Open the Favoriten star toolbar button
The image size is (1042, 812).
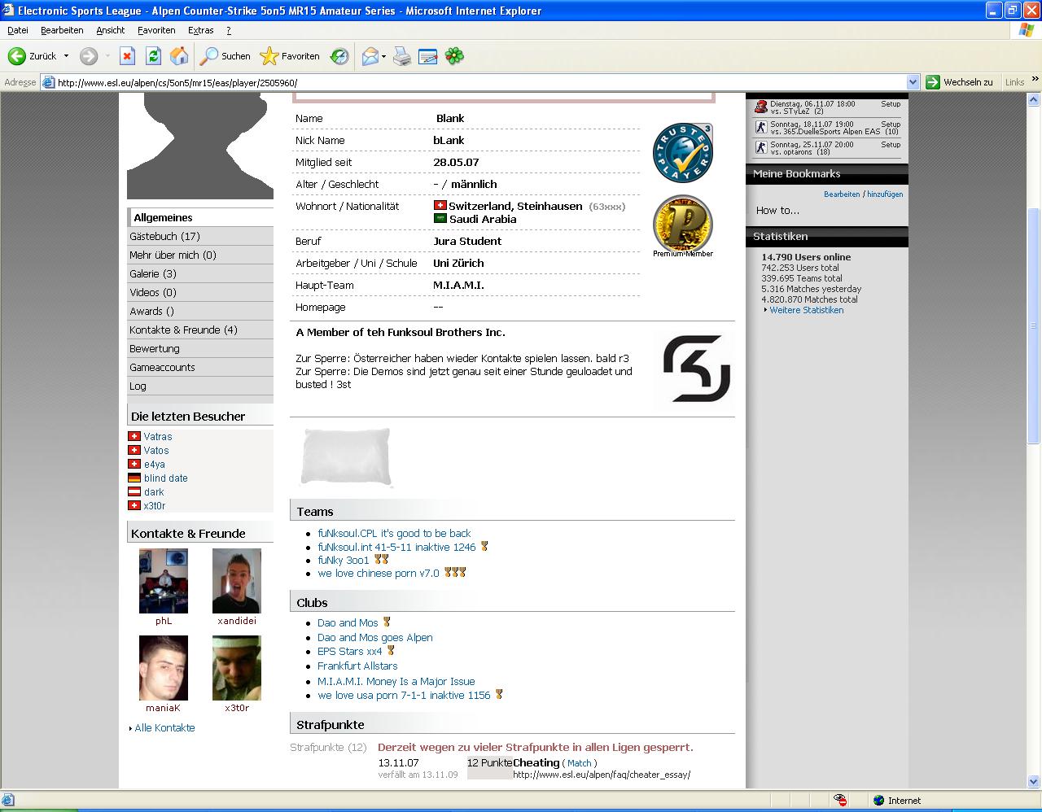[x=290, y=56]
